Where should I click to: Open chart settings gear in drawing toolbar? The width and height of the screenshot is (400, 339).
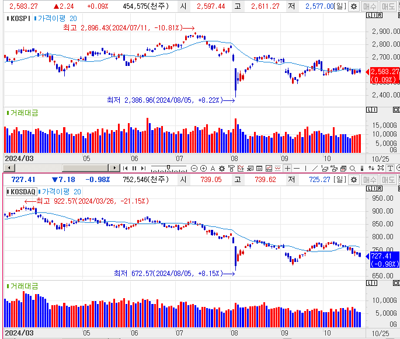click(x=222, y=168)
